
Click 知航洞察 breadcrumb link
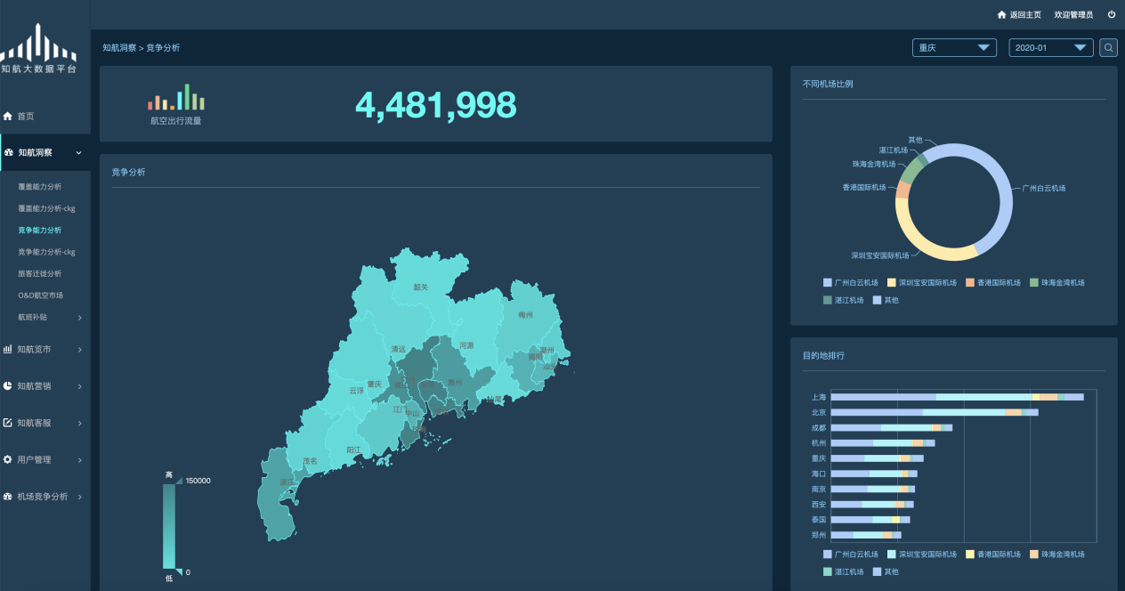[119, 48]
